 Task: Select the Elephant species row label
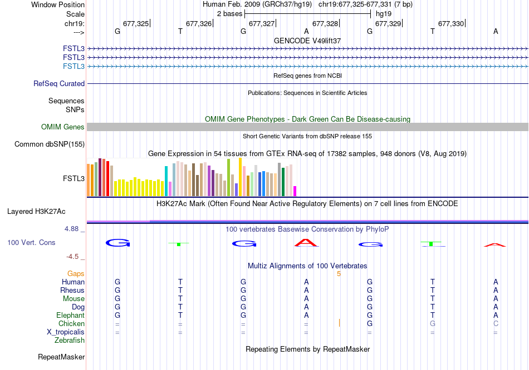(x=70, y=315)
